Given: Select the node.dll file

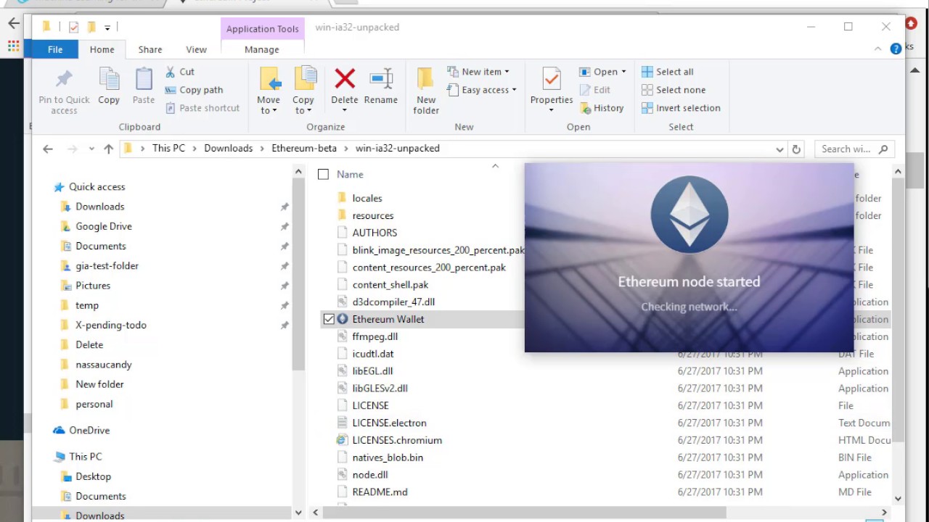Looking at the screenshot, I should click(370, 475).
